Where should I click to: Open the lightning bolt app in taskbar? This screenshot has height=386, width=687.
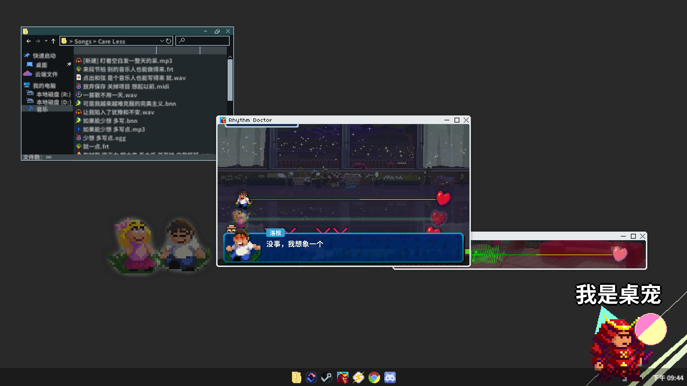coord(358,377)
